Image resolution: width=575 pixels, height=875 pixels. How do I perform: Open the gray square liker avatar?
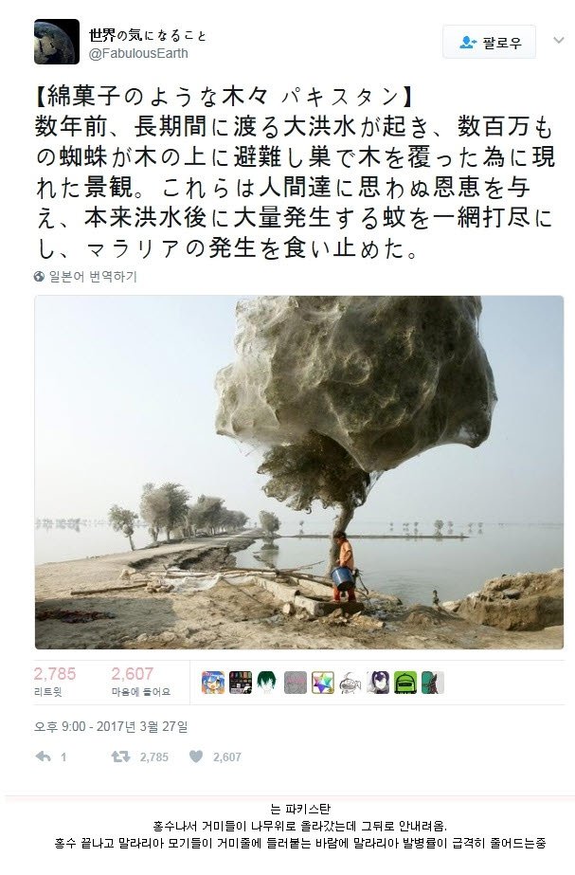(295, 683)
